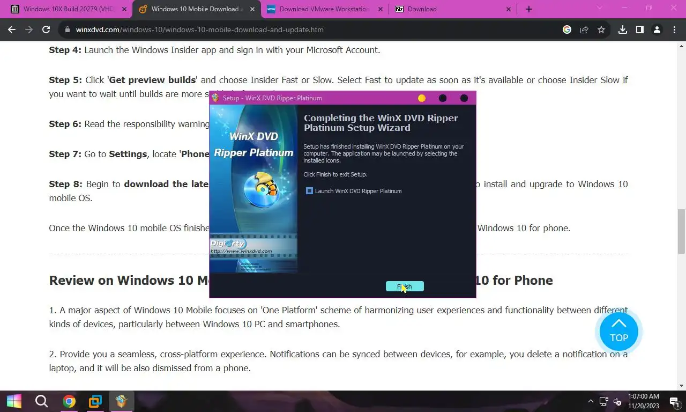Click the wizard's Completing setup heading
The width and height of the screenshot is (686, 412).
tap(381, 123)
